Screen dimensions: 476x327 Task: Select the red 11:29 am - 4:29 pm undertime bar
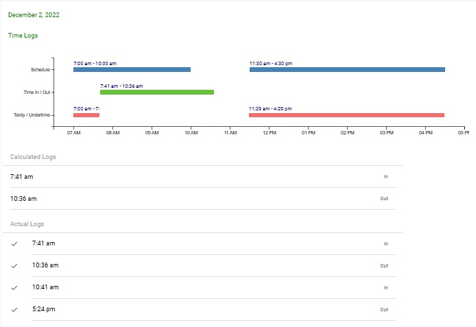click(346, 115)
